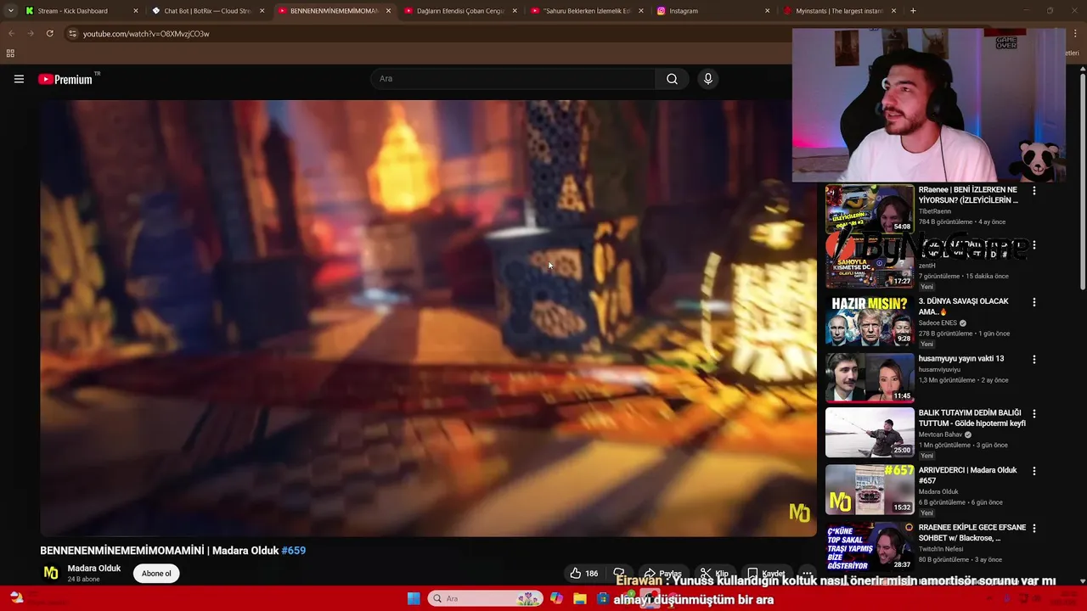Open the Windows Start menu
Screen dimensions: 1087x611
pos(413,598)
